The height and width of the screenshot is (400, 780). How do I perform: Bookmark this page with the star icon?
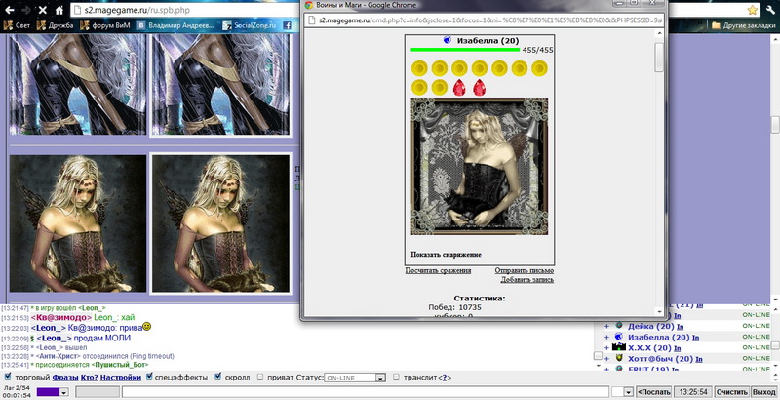pos(752,10)
